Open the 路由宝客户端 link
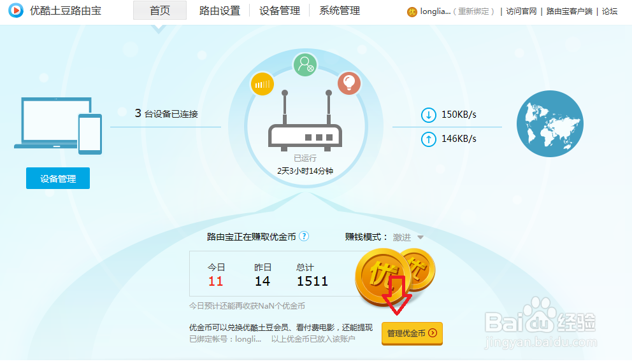The image size is (632, 364). (570, 11)
